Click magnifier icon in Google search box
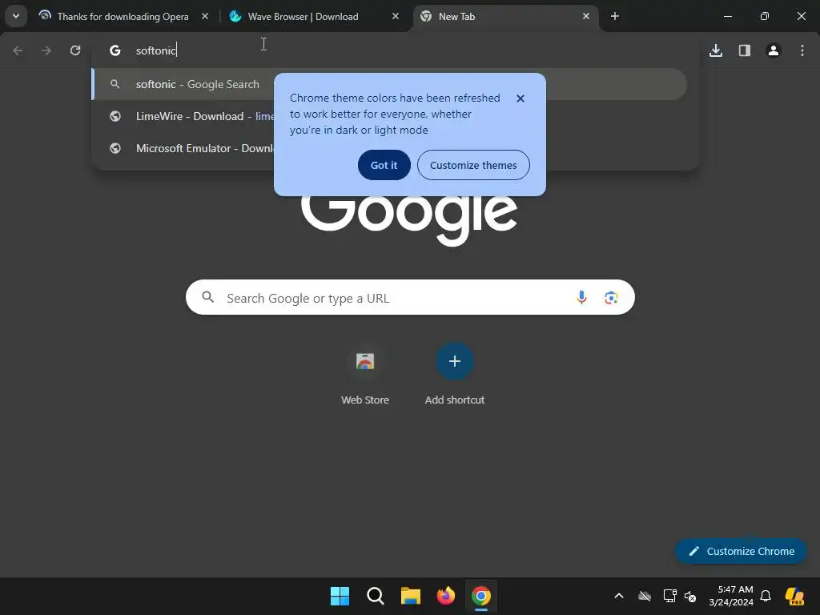 click(x=207, y=298)
